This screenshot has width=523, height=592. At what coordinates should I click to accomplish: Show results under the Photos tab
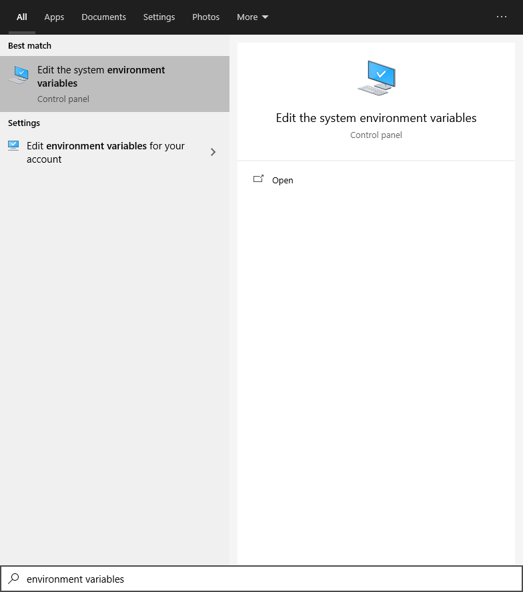[x=205, y=17]
